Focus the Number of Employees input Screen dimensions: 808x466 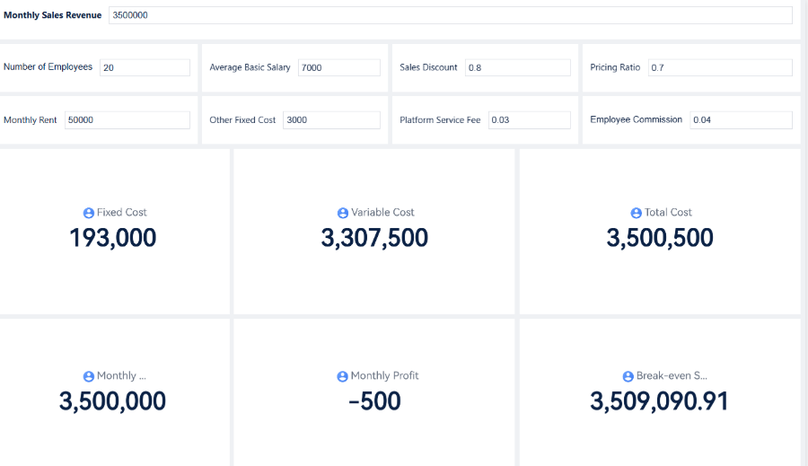pyautogui.click(x=145, y=67)
